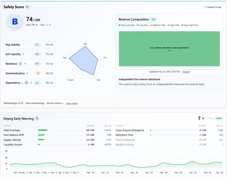Click the Live badge beside Reserve Composition
This screenshot has width=227, height=177.
point(154,19)
